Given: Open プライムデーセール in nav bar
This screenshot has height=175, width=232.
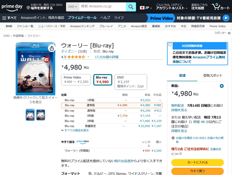Looking at the screenshot, I should click(x=82, y=18).
